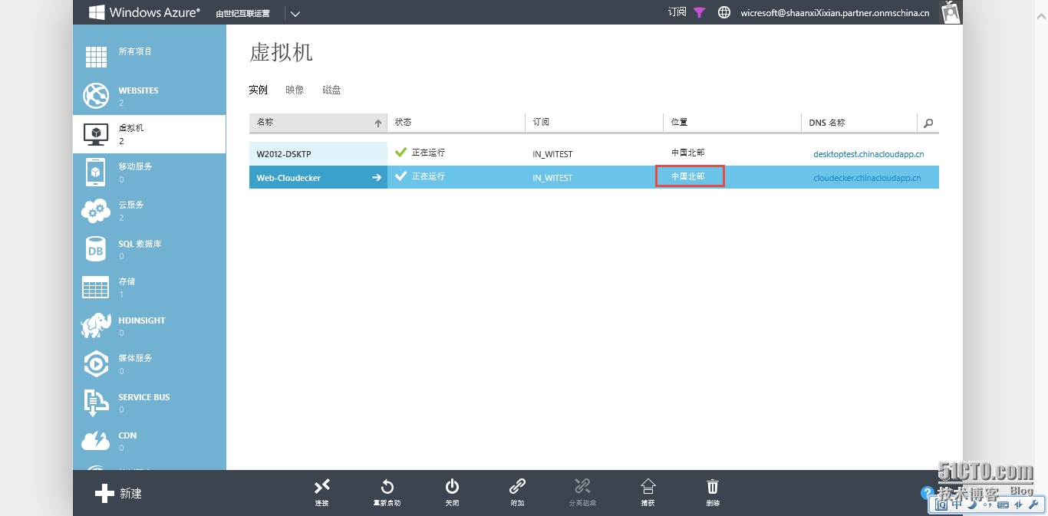Click the 新建 button

[119, 494]
